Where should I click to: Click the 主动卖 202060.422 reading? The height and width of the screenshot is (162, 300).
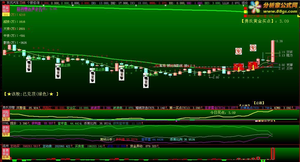tap(57, 146)
